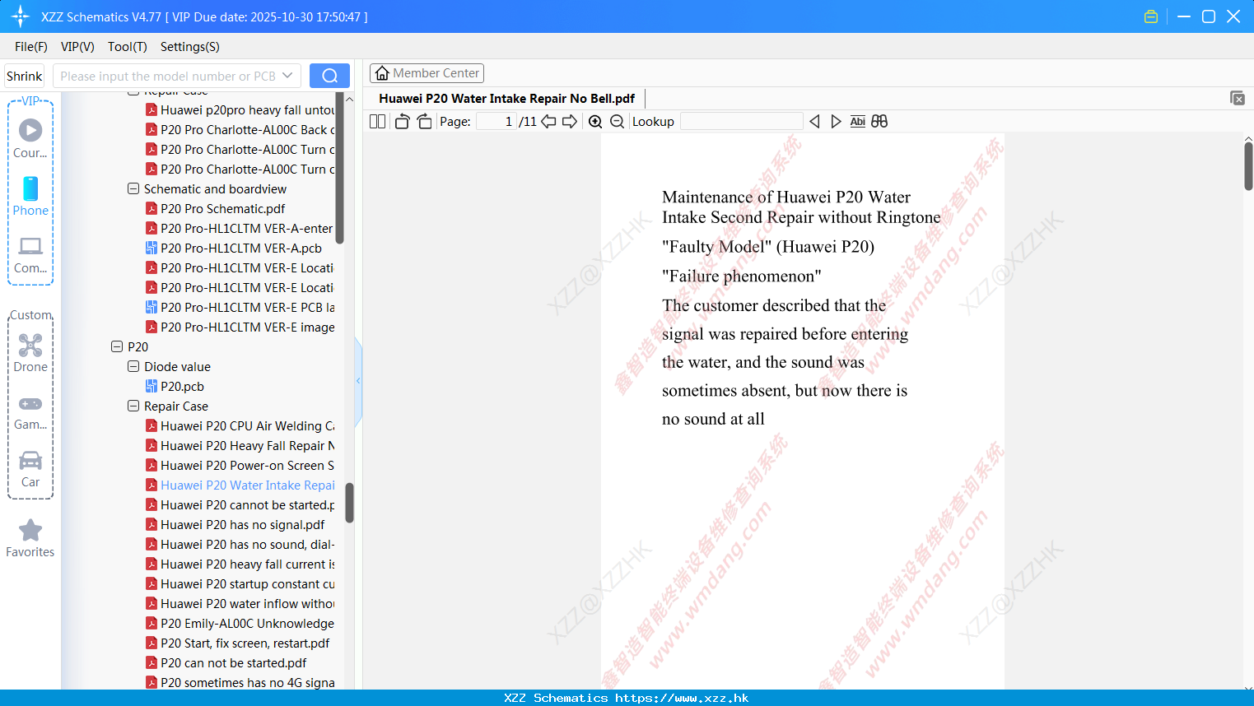
Task: Click the yellow gift icon in title bar
Action: click(1151, 16)
